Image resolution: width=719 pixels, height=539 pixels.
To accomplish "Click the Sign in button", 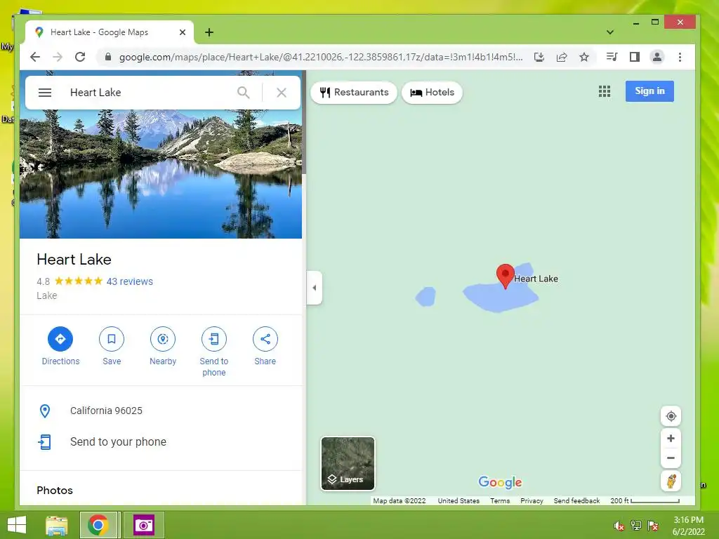I will point(649,91).
